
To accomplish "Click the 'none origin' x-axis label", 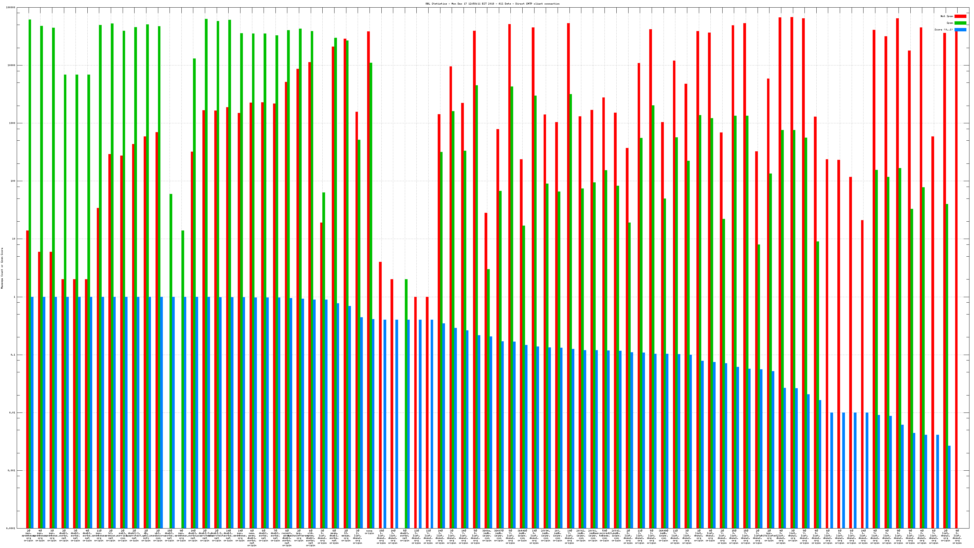I will pyautogui.click(x=370, y=532).
